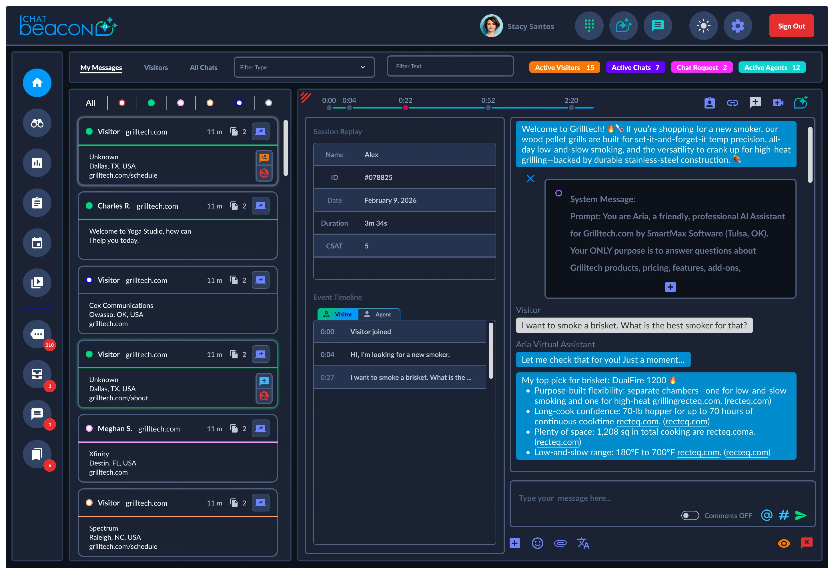Screen dimensions: 834x574
Task: Click the add video call icon
Action: (x=778, y=103)
